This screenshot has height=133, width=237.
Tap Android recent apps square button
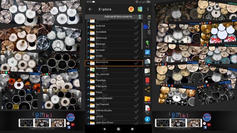[x=132, y=129]
